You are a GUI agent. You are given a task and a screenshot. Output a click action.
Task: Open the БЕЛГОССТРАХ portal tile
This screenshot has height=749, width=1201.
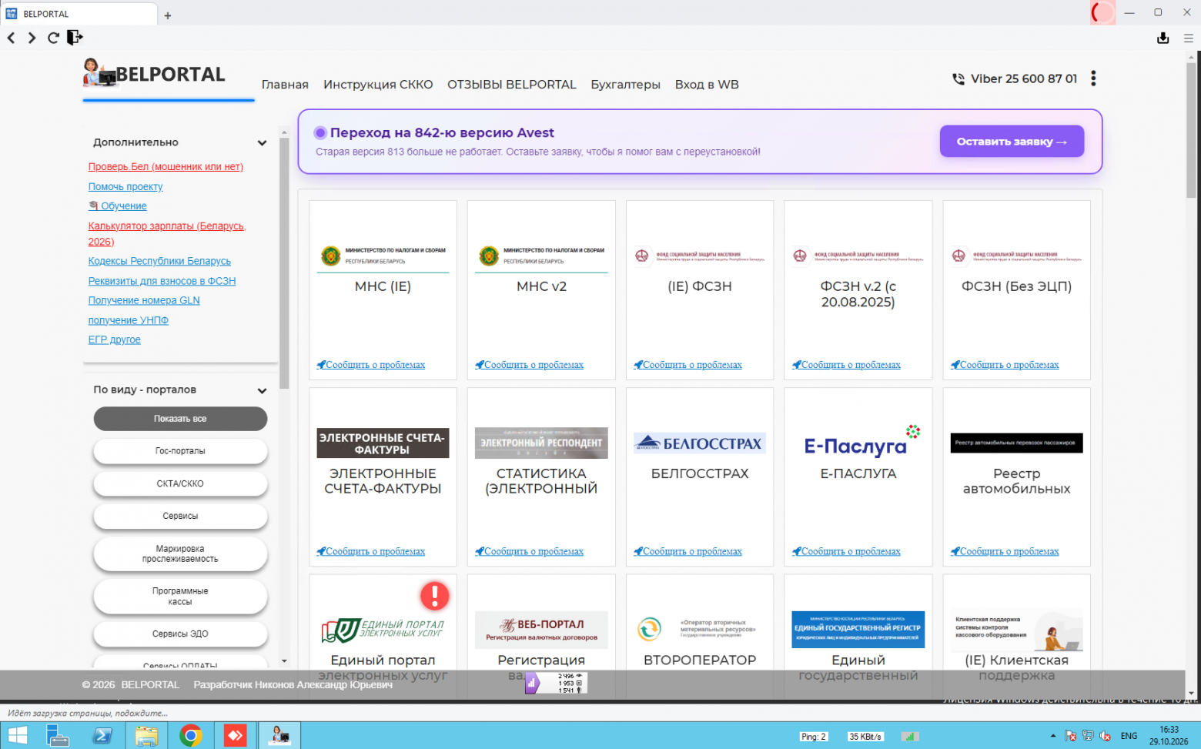700,476
